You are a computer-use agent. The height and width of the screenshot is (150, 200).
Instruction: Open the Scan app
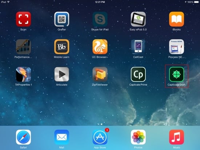point(23,19)
